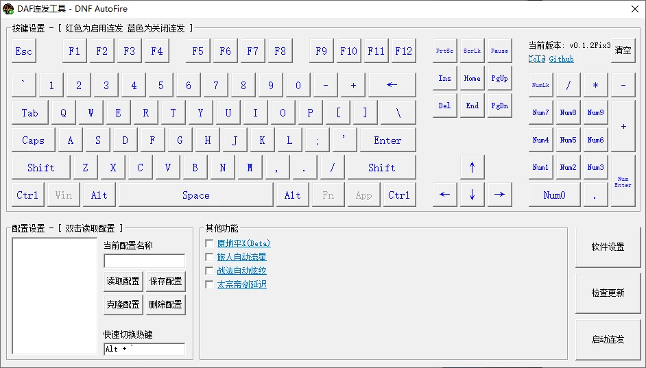Open the 太宗帝剑延迟 link
This screenshot has height=368, width=646.
click(241, 284)
